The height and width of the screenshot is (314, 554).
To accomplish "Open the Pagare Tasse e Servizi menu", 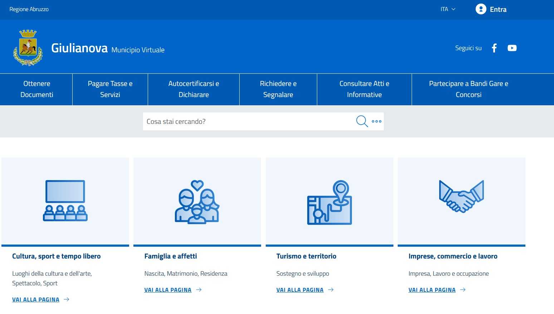I will pyautogui.click(x=110, y=89).
